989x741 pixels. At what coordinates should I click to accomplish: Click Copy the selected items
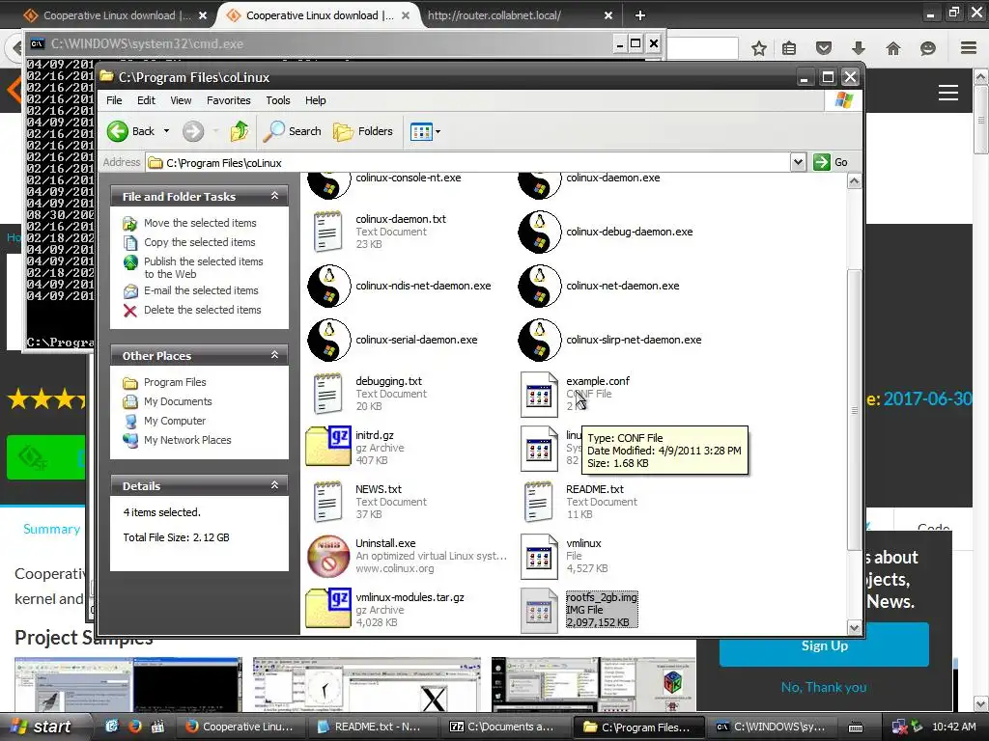[x=199, y=242]
